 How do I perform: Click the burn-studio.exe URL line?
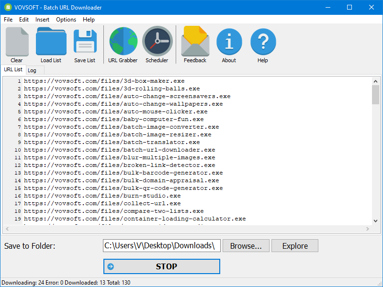[102, 196]
